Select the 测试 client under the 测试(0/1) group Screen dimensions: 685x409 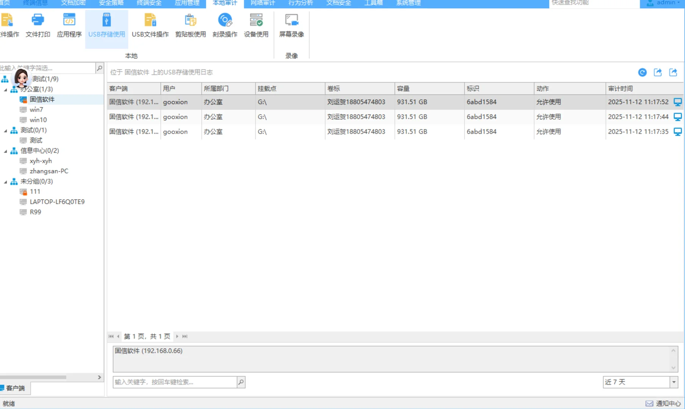coord(36,140)
